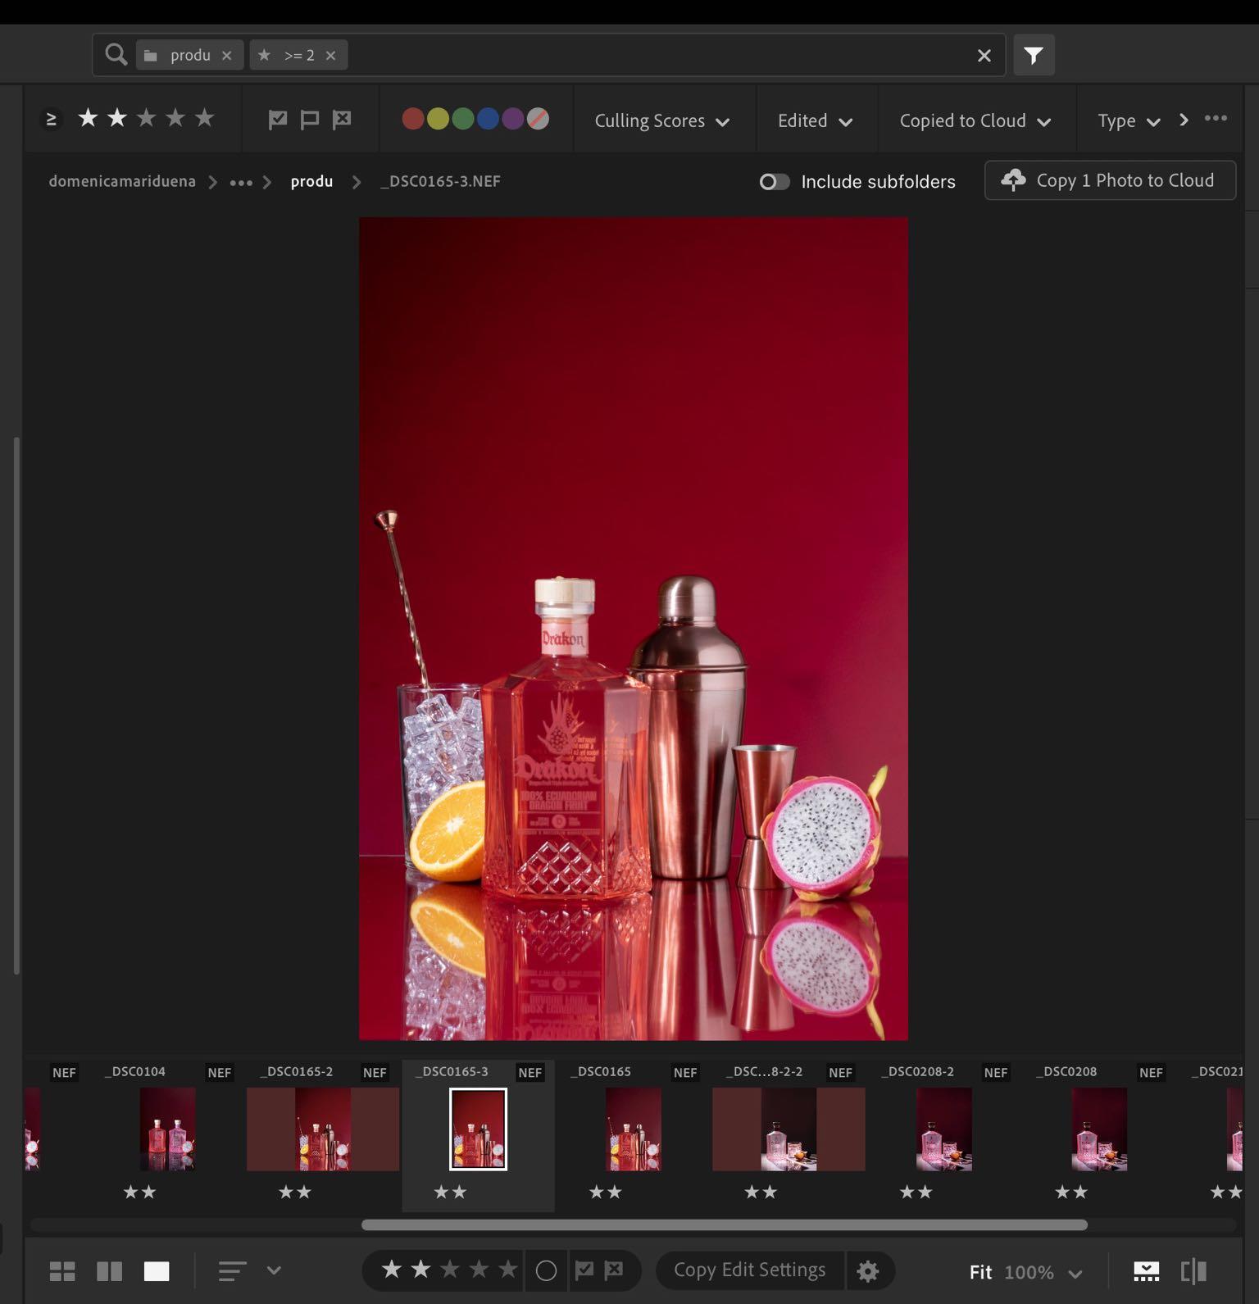Viewport: 1259px width, 1304px height.
Task: Filter by four stars in filter bar
Action: pyautogui.click(x=175, y=119)
